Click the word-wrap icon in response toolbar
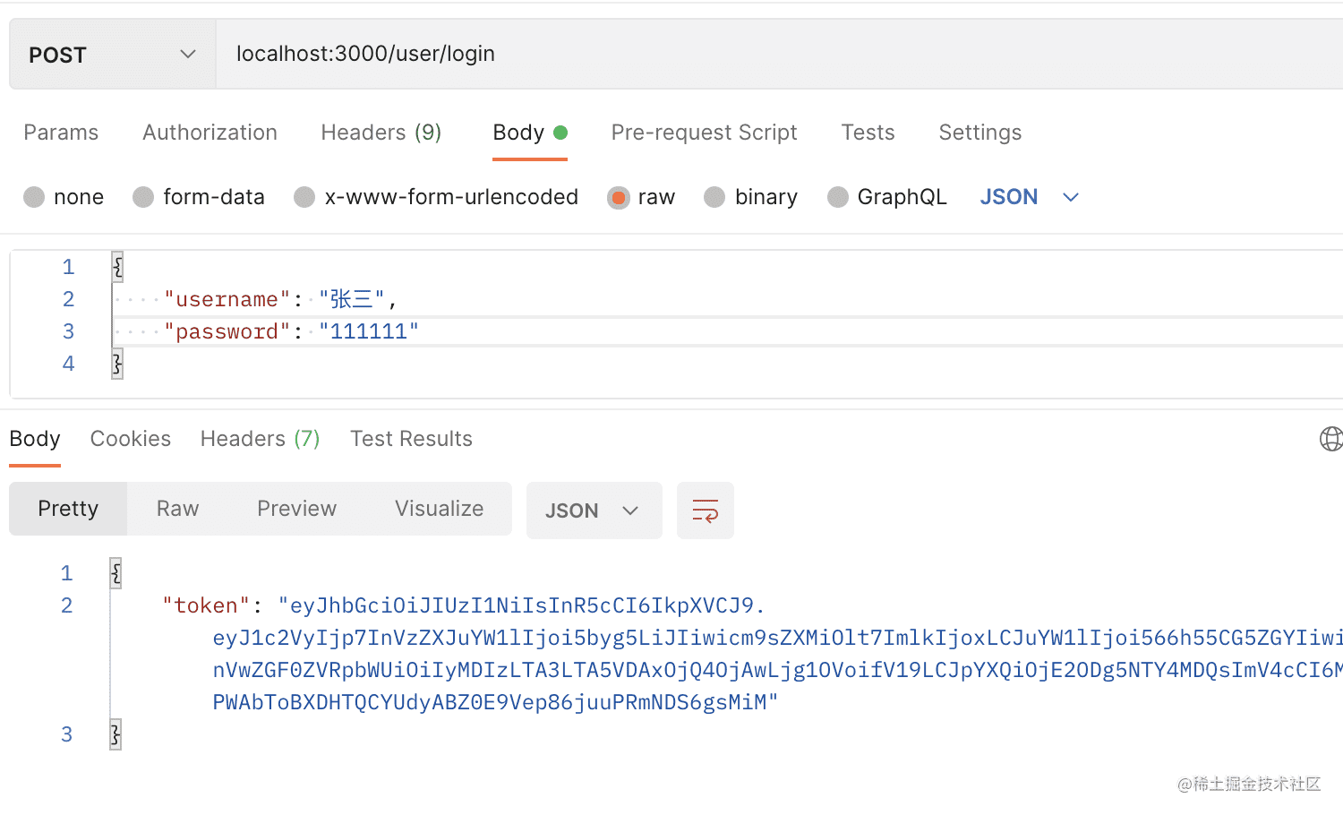This screenshot has width=1343, height=815. coord(705,510)
